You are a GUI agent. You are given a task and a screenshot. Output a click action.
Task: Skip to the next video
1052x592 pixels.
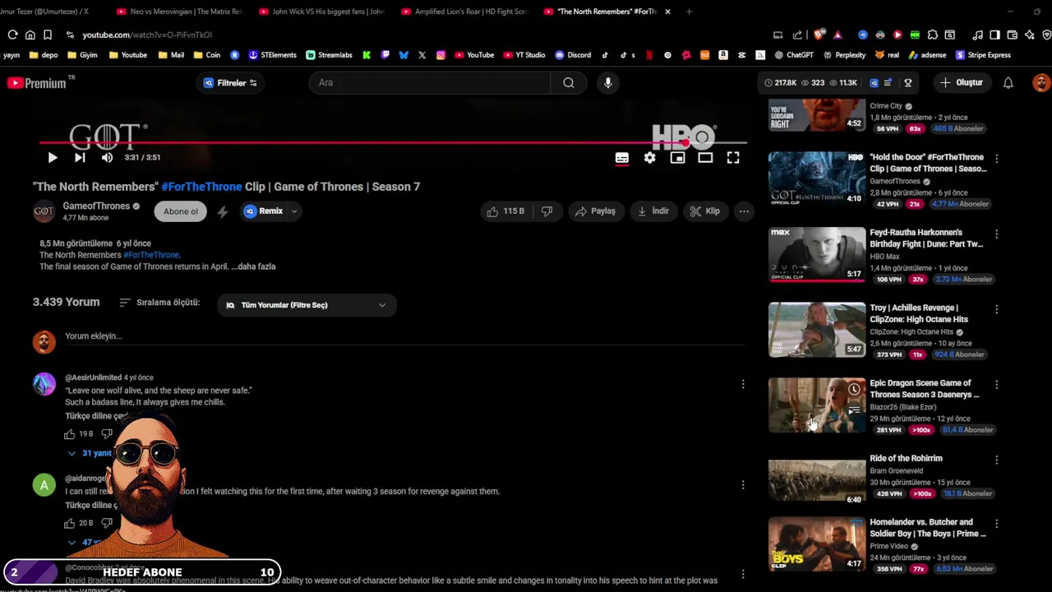point(80,157)
